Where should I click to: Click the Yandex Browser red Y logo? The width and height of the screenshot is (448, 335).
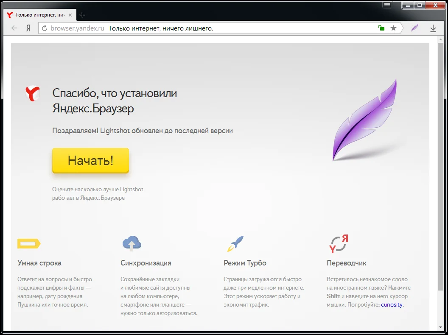[33, 93]
